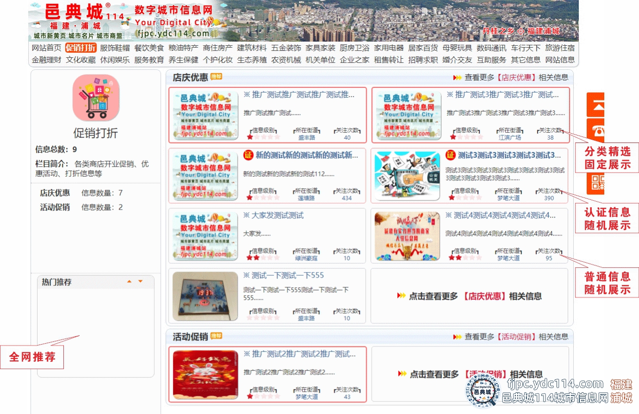Open the 活动促销 category in left panel
This screenshot has width=639, height=414.
(55, 207)
